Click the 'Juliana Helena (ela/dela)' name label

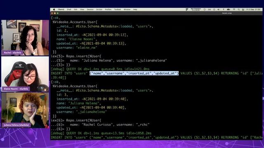click(16, 125)
